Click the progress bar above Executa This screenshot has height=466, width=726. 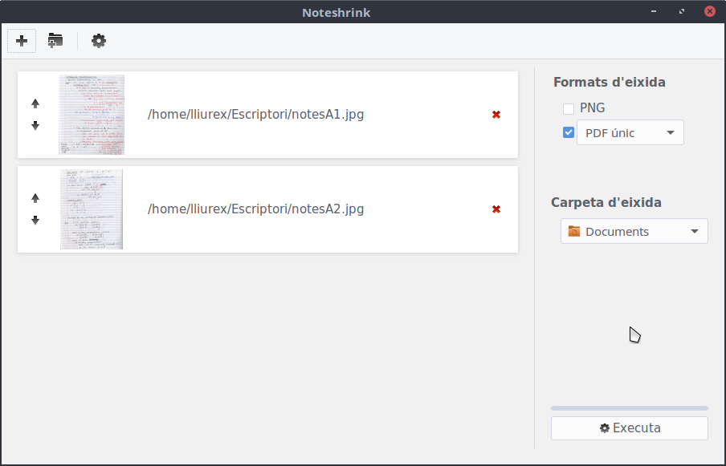tap(629, 408)
